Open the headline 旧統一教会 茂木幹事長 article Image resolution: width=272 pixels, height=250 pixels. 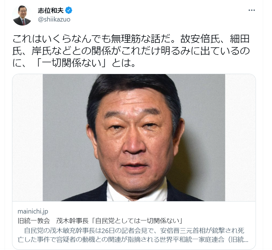pyautogui.click(x=101, y=221)
